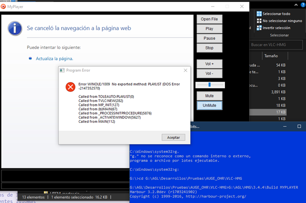Start playback with the Play button

(x=209, y=29)
